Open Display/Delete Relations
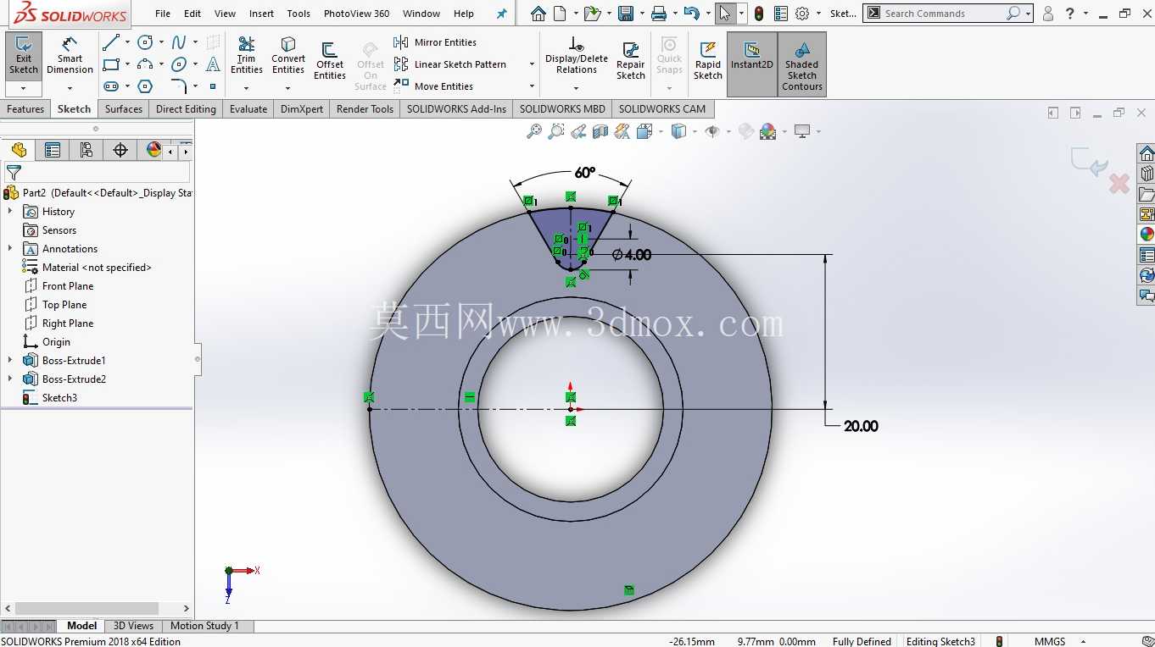The width and height of the screenshot is (1155, 647). click(x=577, y=56)
